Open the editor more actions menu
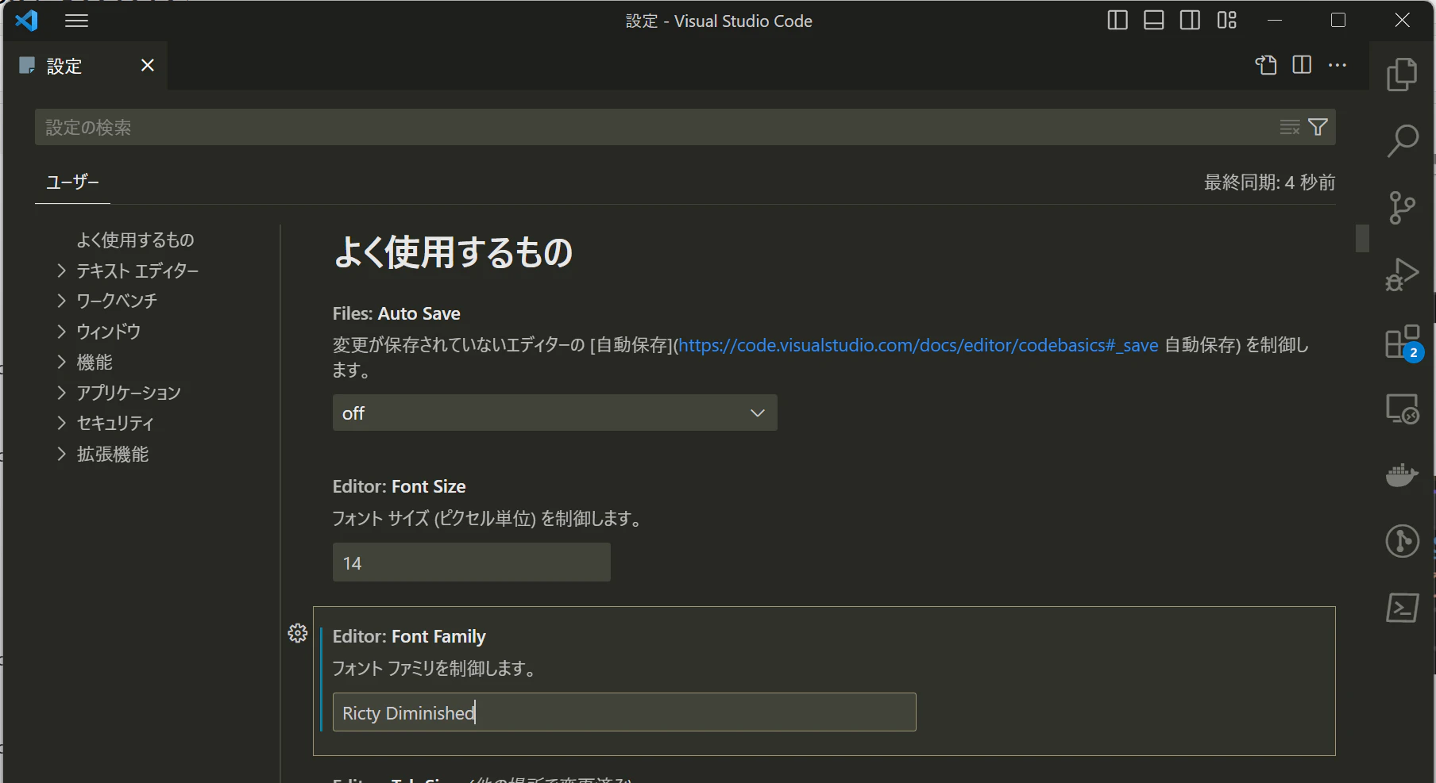 [1338, 65]
